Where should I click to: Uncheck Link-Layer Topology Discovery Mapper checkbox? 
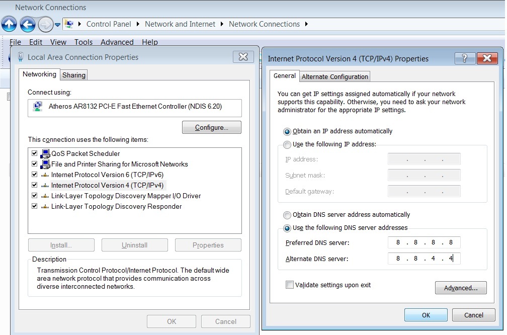pyautogui.click(x=35, y=196)
